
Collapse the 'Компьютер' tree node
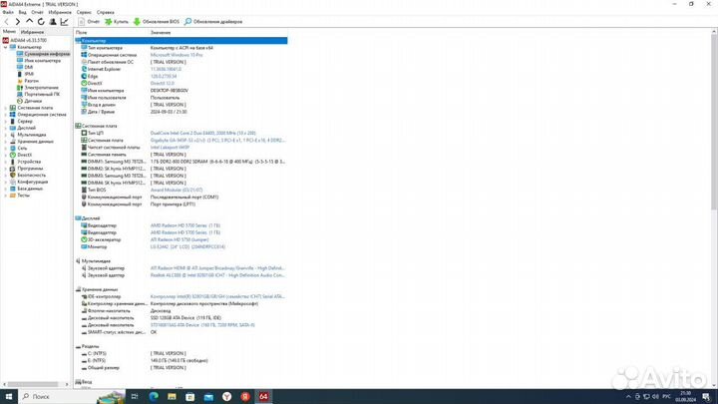[x=5, y=47]
